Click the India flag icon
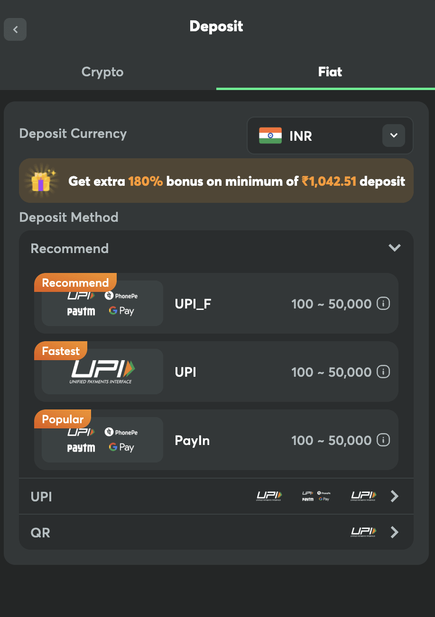Screen dimensions: 435x617 click(270, 136)
